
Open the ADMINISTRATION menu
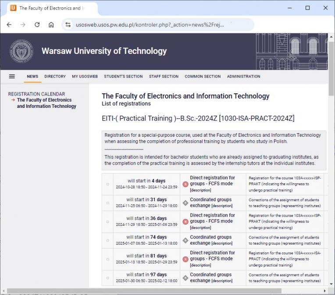tap(243, 76)
